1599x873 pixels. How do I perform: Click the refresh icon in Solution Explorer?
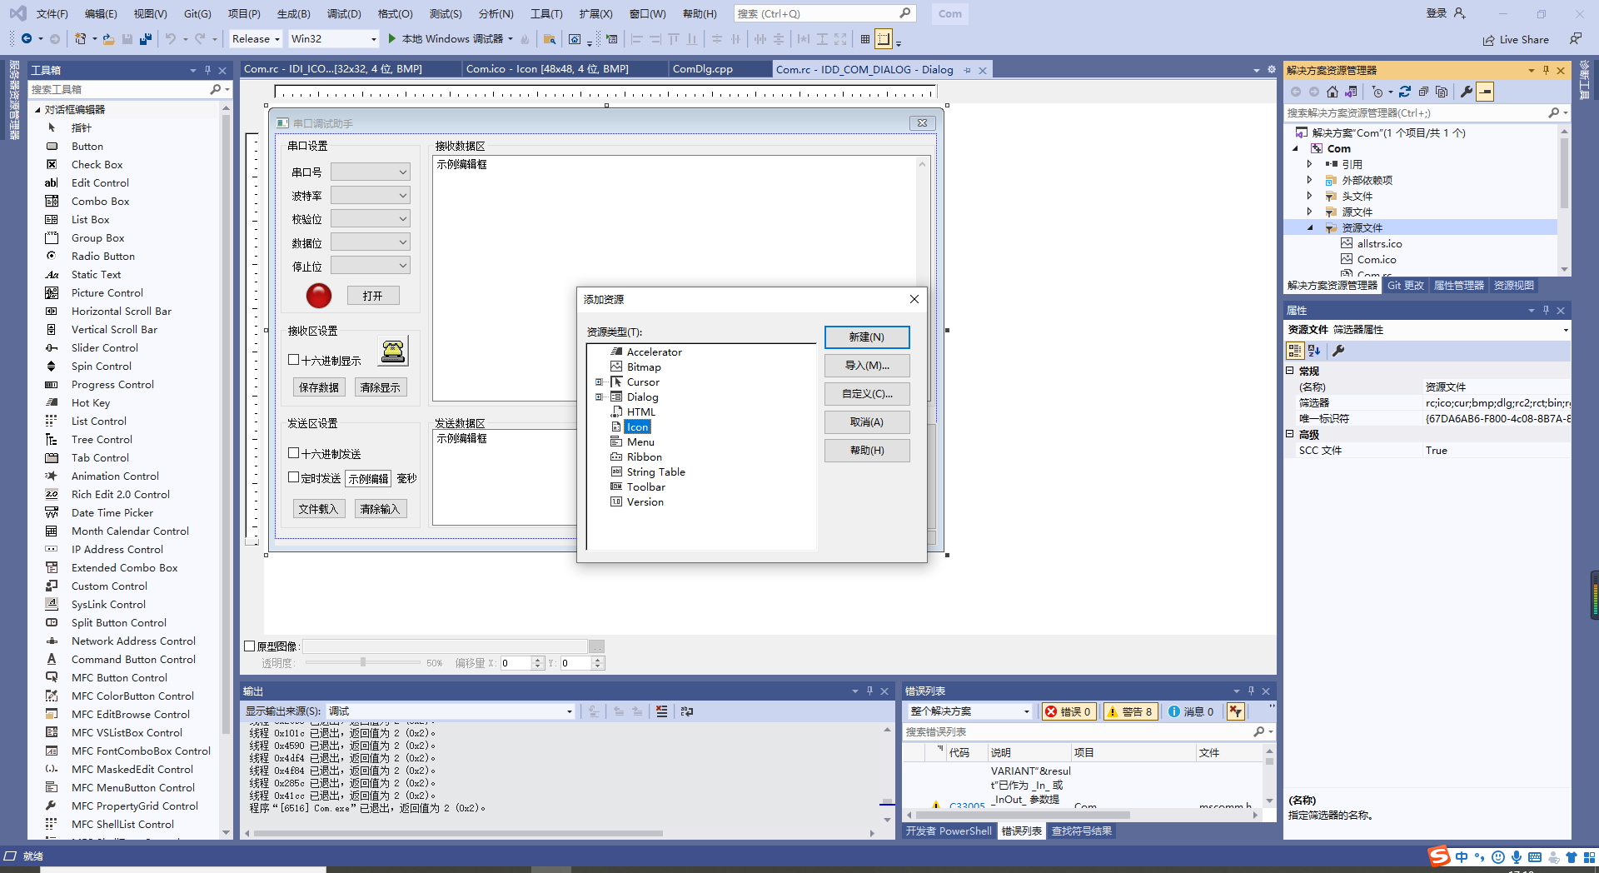point(1405,92)
